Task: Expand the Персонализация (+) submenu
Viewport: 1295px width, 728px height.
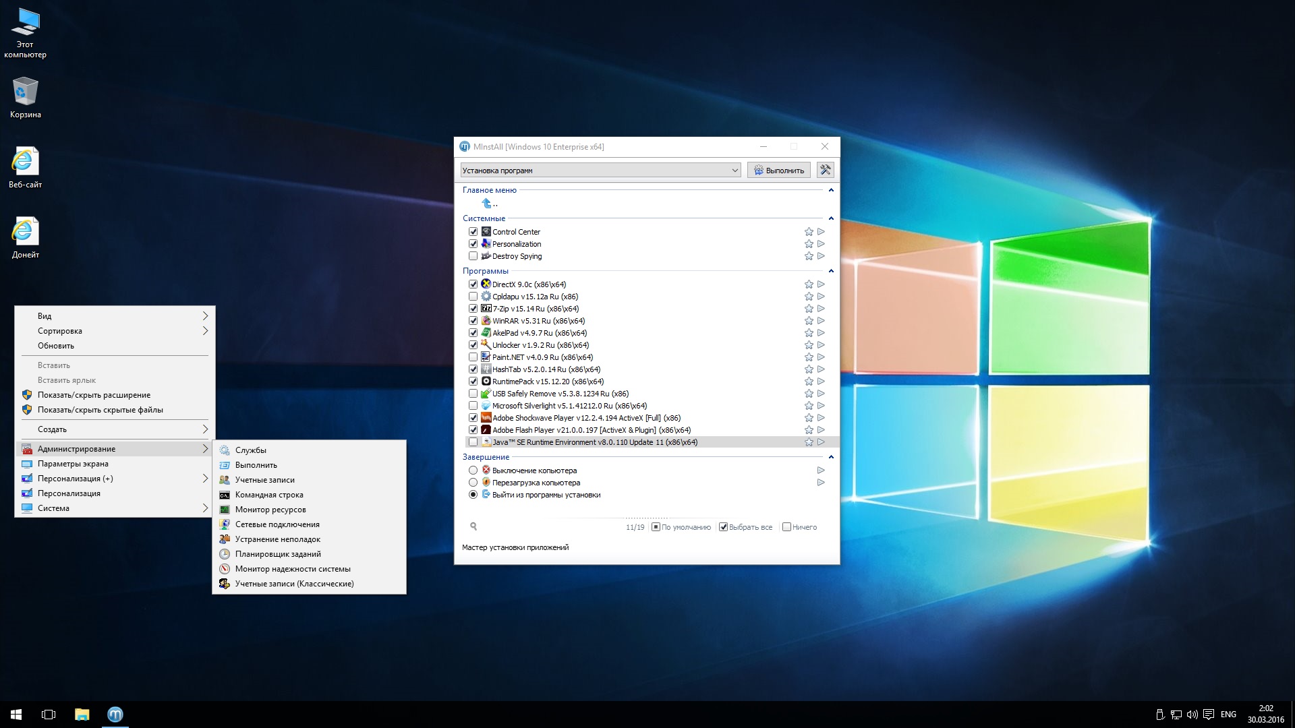Action: [115, 479]
